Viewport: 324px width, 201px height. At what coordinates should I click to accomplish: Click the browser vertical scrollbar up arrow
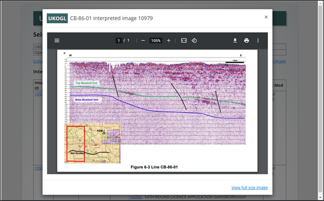coord(320,3)
